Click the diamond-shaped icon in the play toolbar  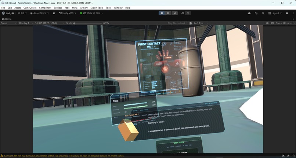(x=188, y=13)
